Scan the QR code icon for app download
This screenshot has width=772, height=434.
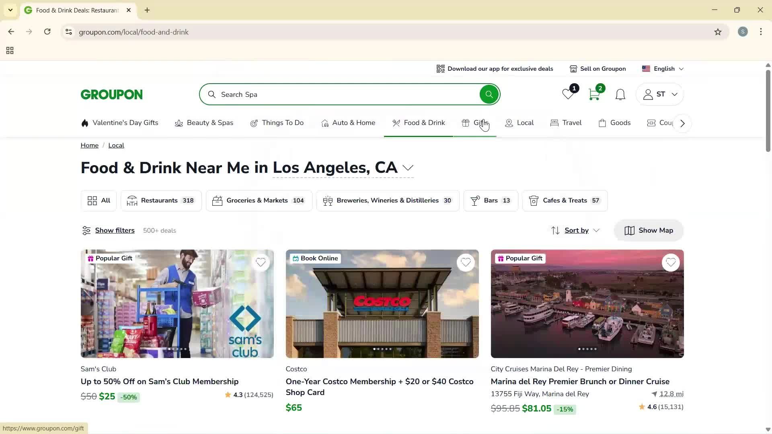click(440, 68)
